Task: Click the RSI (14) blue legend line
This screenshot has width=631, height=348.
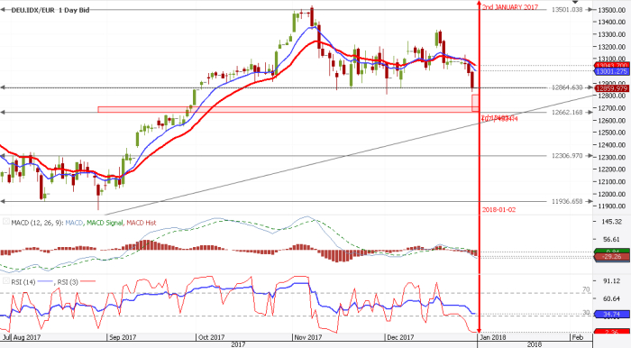Action: pos(45,281)
